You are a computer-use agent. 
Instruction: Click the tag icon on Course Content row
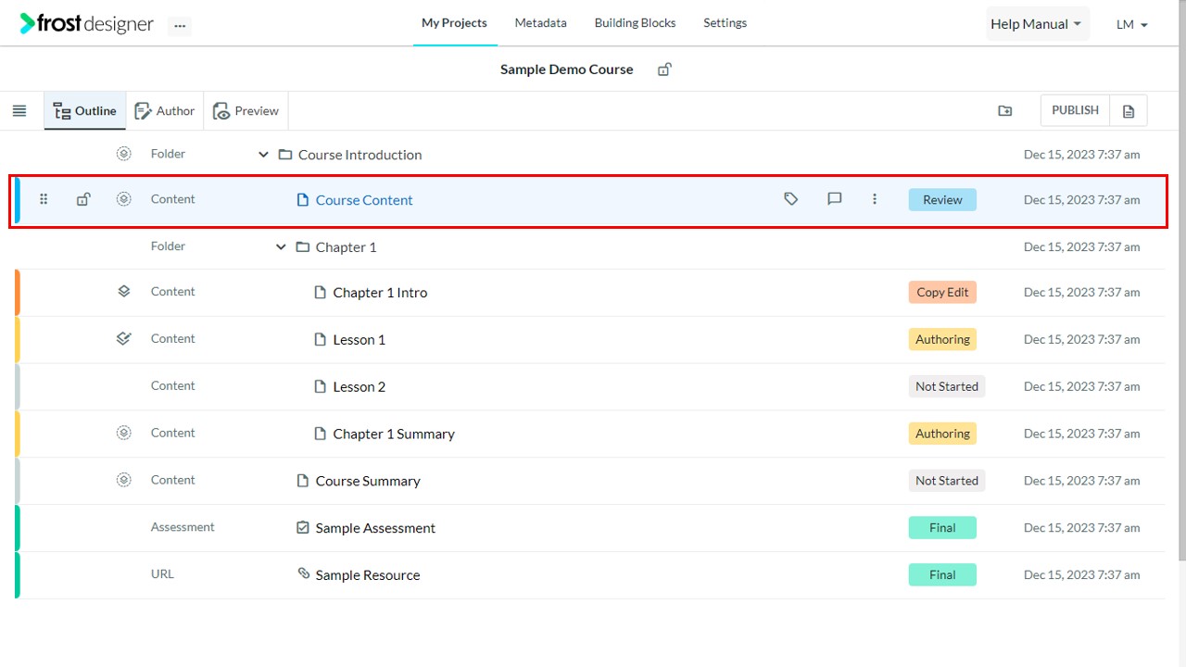pyautogui.click(x=790, y=199)
